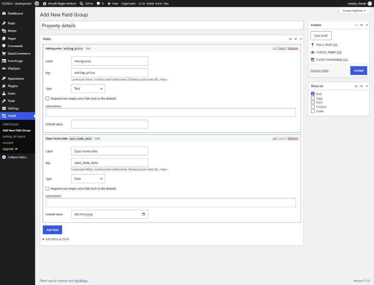Click Upgrade submenu link
Viewport: 374px width, 285px height.
tap(10, 149)
